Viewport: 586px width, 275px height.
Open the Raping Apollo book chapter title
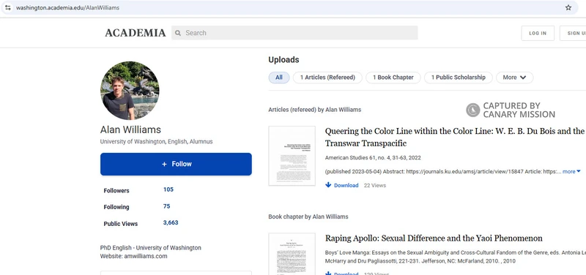pyautogui.click(x=434, y=238)
